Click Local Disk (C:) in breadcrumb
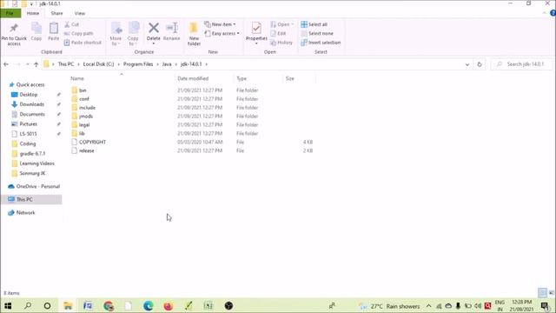The height and width of the screenshot is (313, 556). click(98, 64)
